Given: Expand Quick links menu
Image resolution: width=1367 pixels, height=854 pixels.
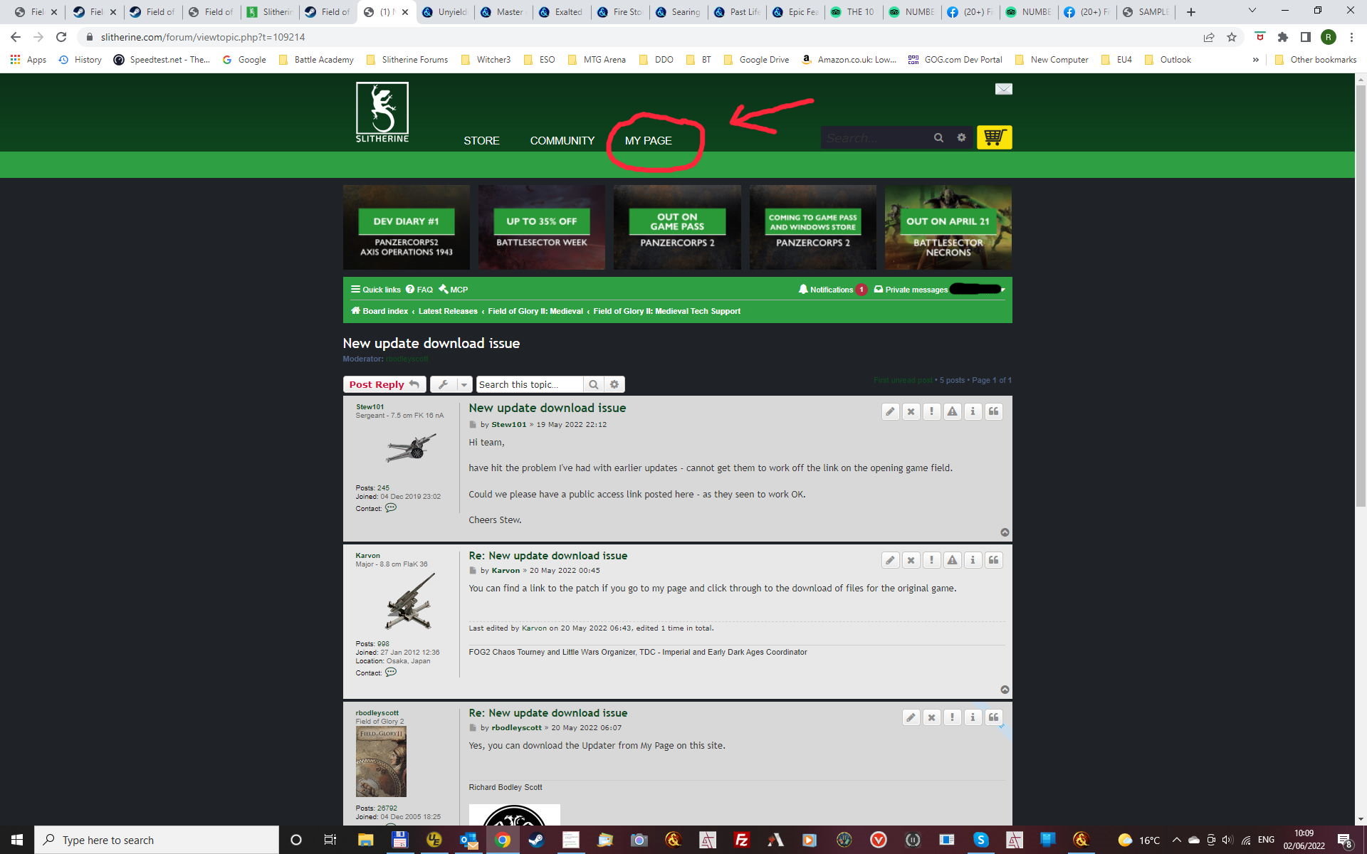Looking at the screenshot, I should pyautogui.click(x=375, y=290).
